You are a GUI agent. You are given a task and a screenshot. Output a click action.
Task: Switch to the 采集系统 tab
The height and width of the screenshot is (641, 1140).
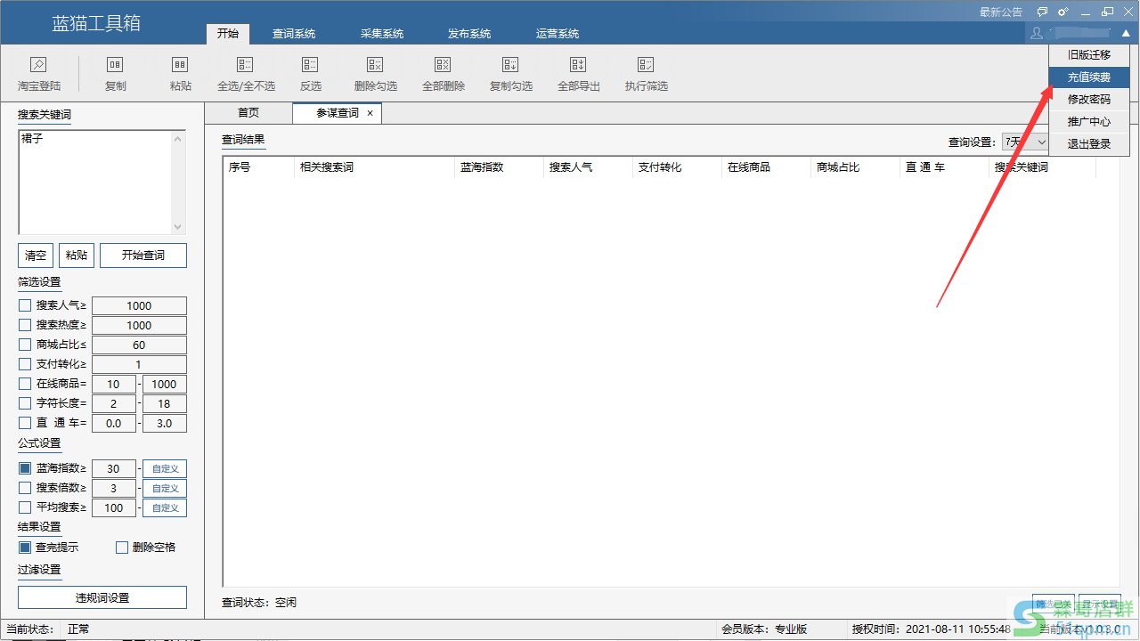[x=381, y=34]
